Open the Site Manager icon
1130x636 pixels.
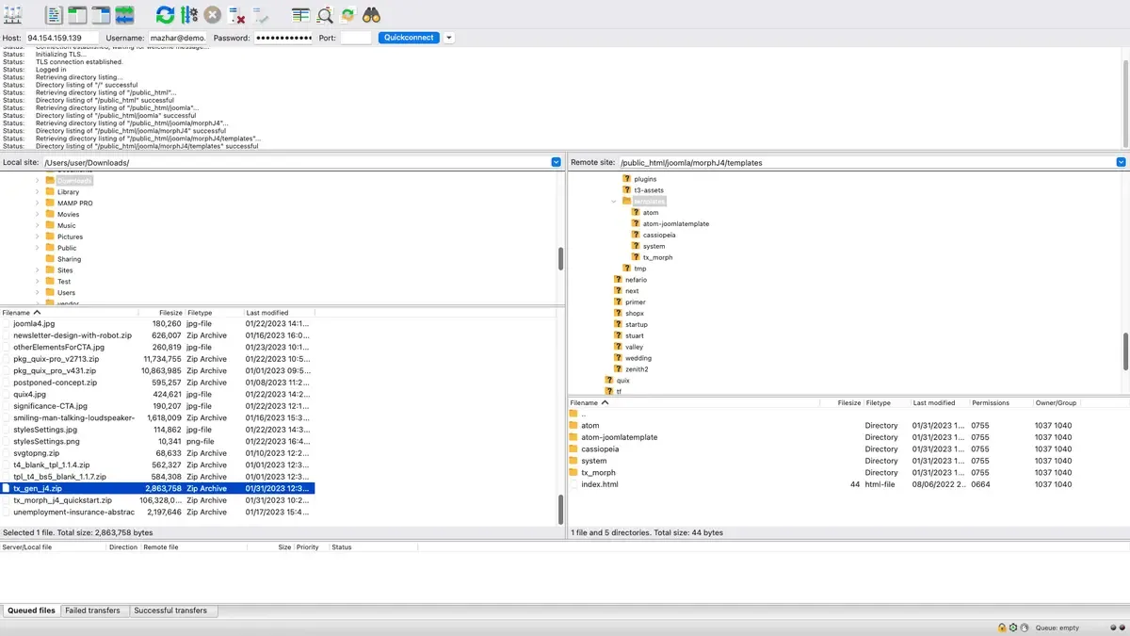pyautogui.click(x=13, y=15)
